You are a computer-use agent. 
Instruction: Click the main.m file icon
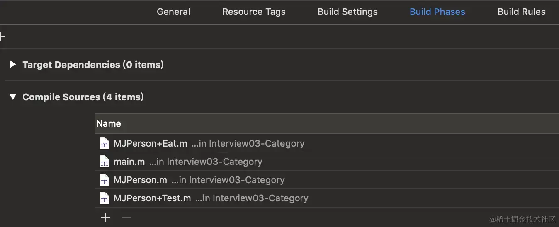104,162
